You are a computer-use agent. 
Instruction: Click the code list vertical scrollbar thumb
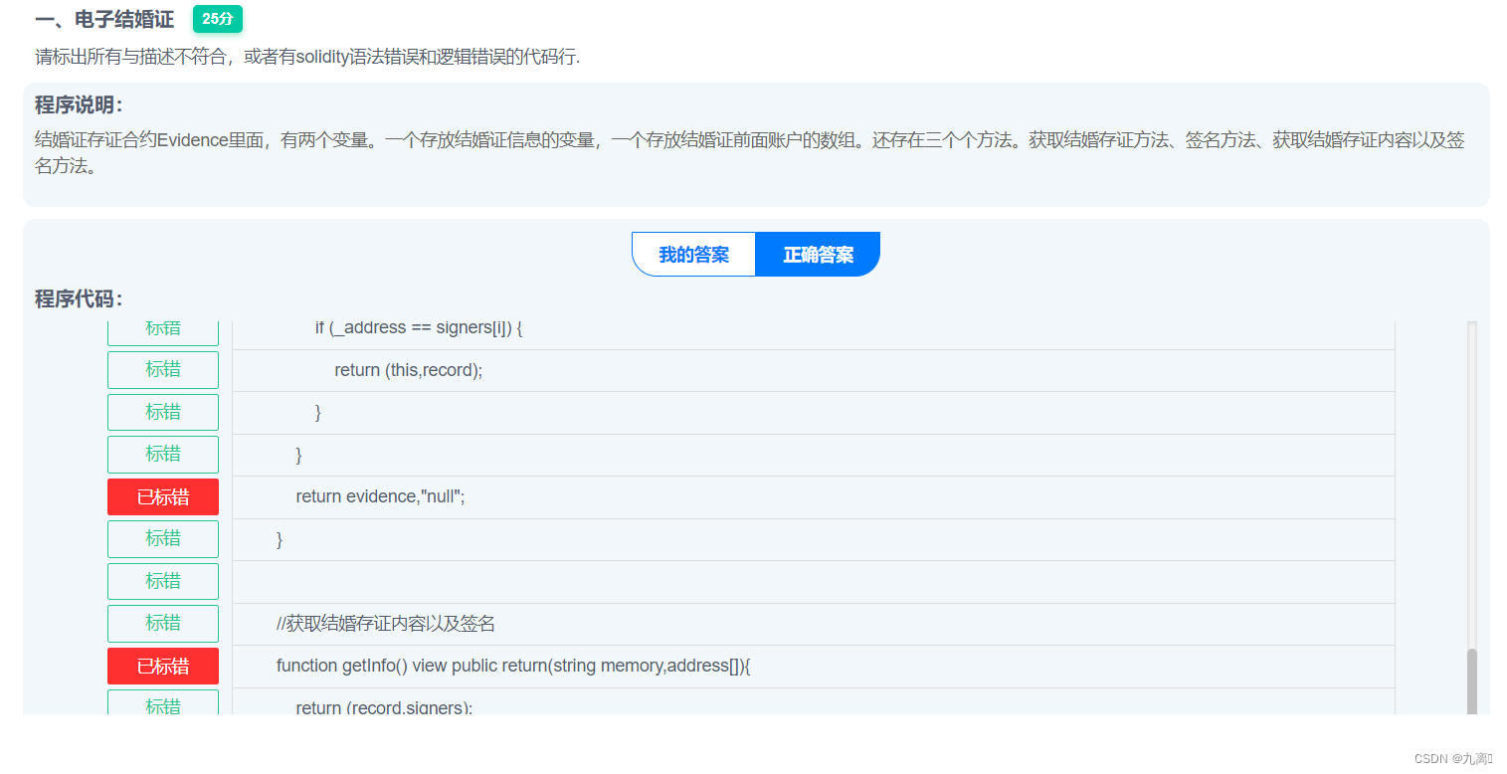(x=1472, y=681)
